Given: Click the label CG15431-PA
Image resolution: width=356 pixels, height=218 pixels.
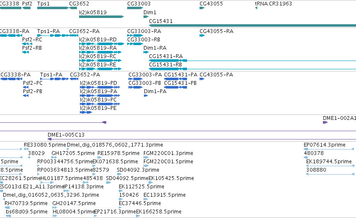Looking at the screenshot, I should click(181, 75).
